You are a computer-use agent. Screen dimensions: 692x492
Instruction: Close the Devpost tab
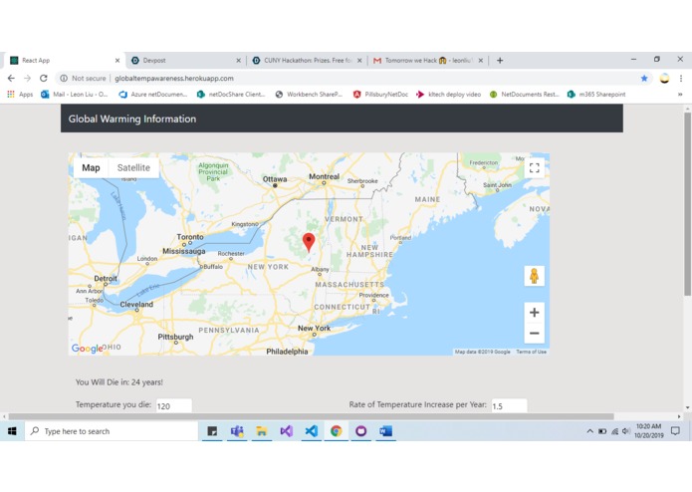238,61
